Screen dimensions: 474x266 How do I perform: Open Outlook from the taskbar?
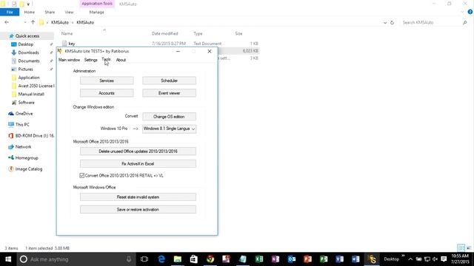pos(291,259)
